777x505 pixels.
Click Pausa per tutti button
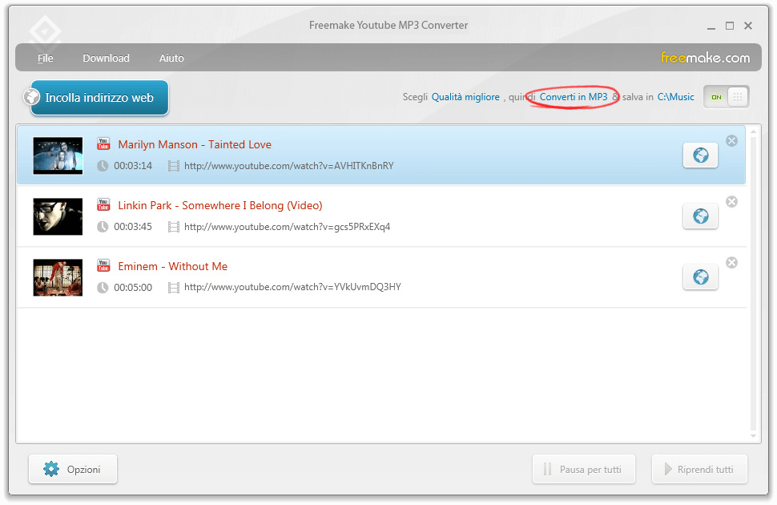click(x=584, y=469)
